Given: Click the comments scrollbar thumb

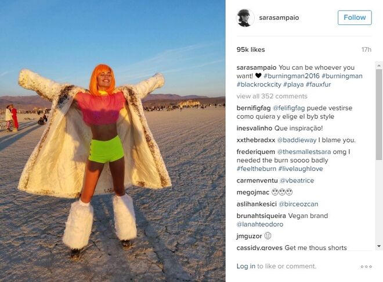Looking at the screenshot, I should point(379,115).
